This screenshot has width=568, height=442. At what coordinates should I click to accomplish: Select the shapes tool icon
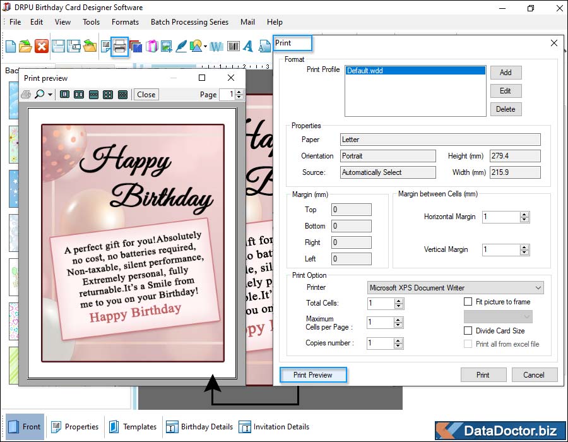click(196, 46)
